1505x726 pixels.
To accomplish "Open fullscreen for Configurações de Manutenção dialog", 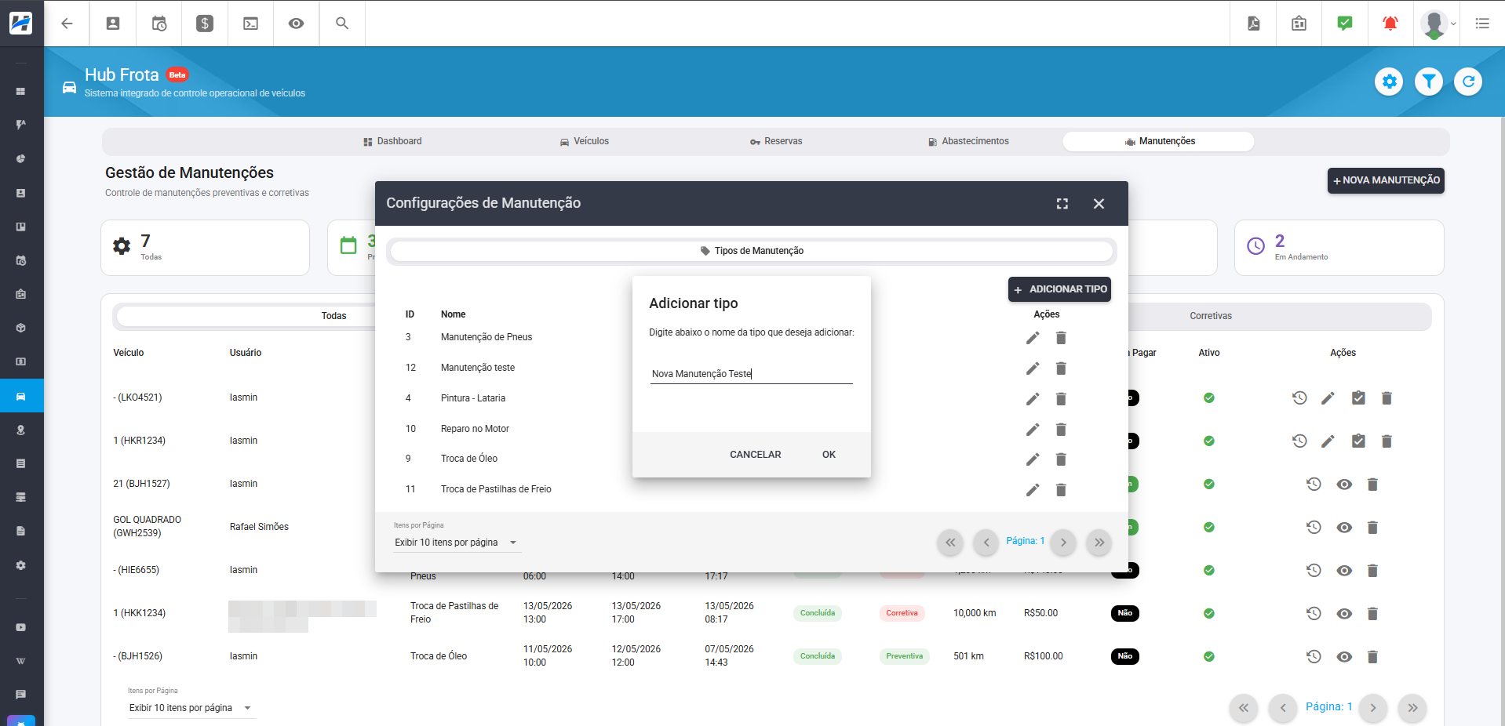I will [x=1062, y=204].
